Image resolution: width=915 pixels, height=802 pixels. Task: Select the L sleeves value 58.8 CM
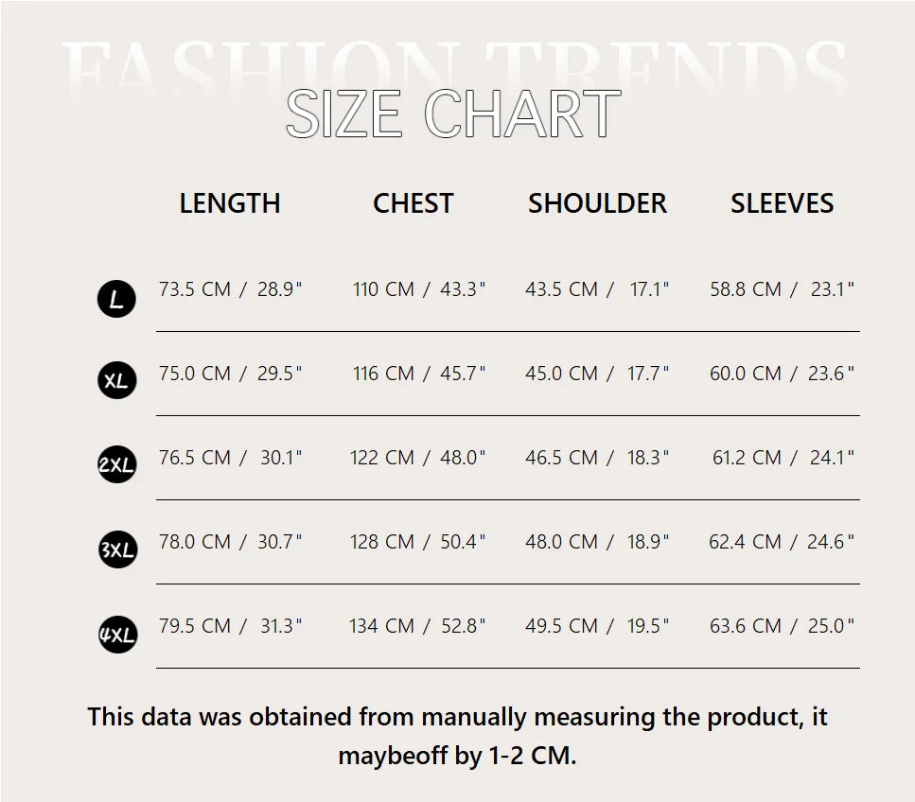click(746, 289)
